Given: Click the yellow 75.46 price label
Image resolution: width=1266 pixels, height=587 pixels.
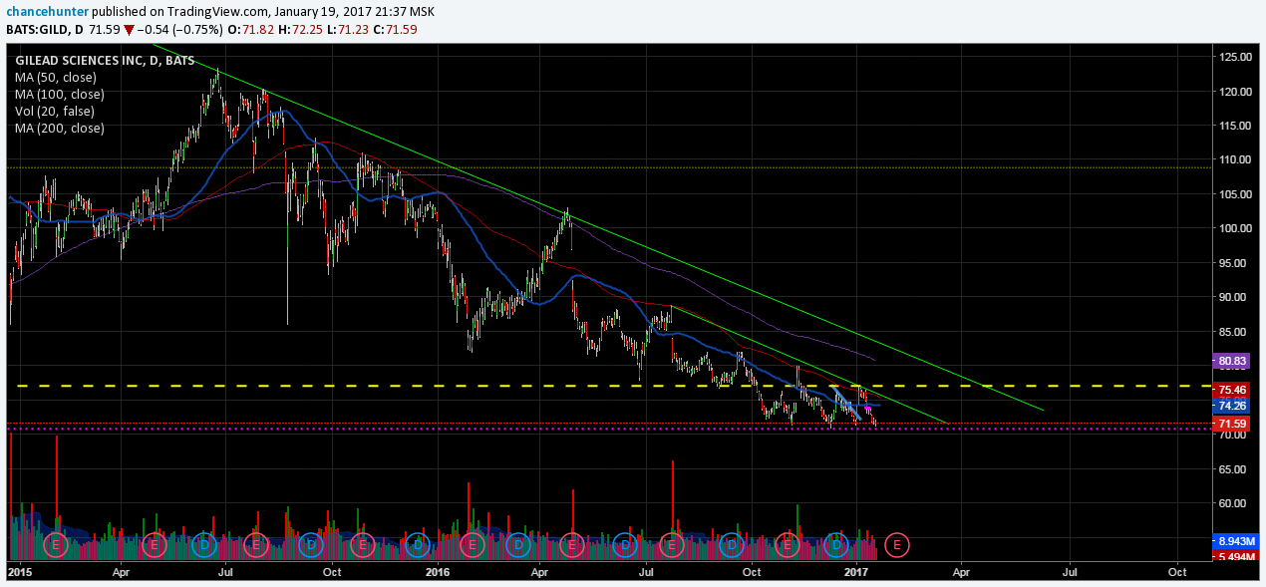Looking at the screenshot, I should [x=1232, y=390].
